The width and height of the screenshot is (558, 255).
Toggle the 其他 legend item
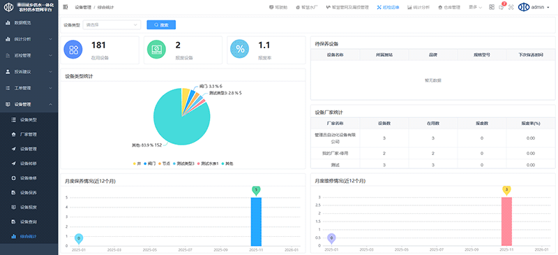227,163
